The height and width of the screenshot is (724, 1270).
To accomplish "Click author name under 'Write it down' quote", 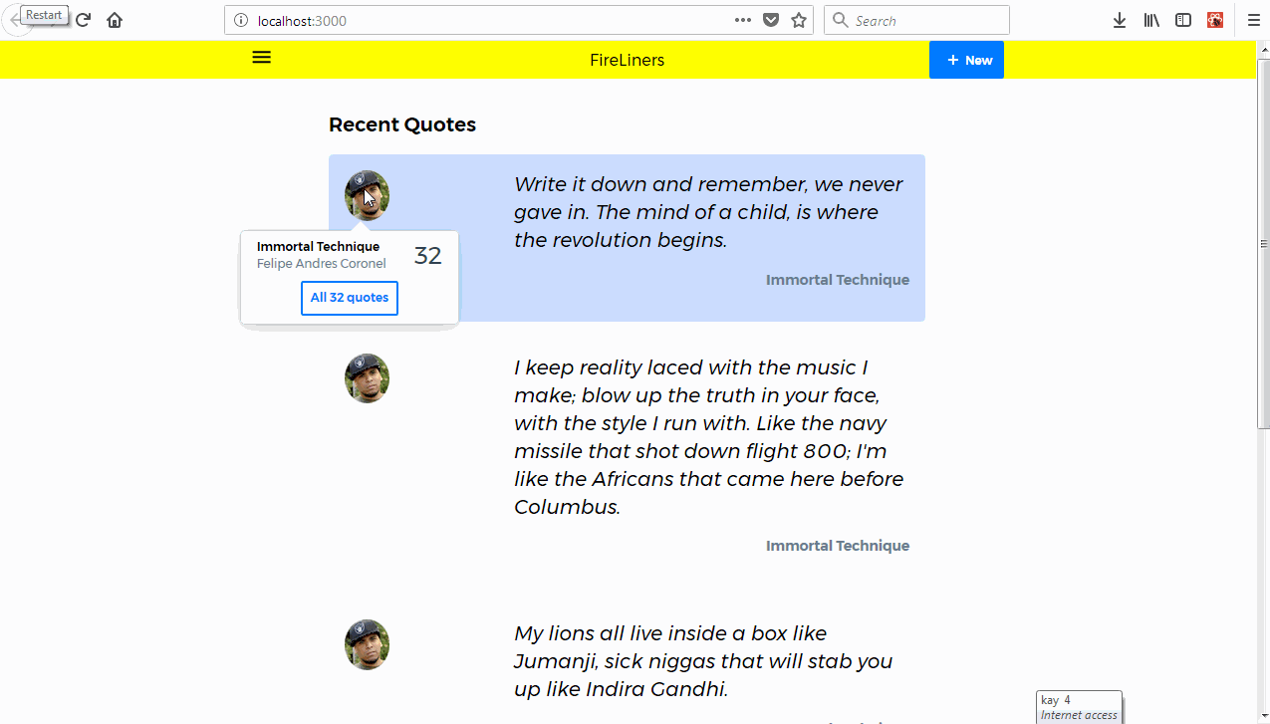I will 838,280.
